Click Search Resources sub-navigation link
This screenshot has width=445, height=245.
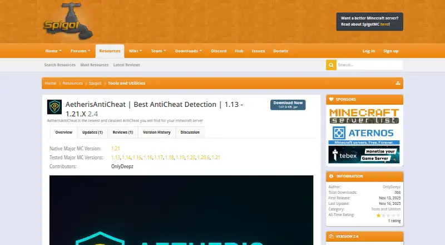coord(60,65)
